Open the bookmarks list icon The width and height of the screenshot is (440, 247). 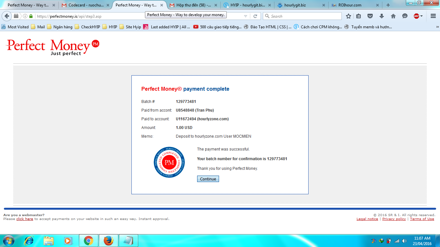click(359, 16)
